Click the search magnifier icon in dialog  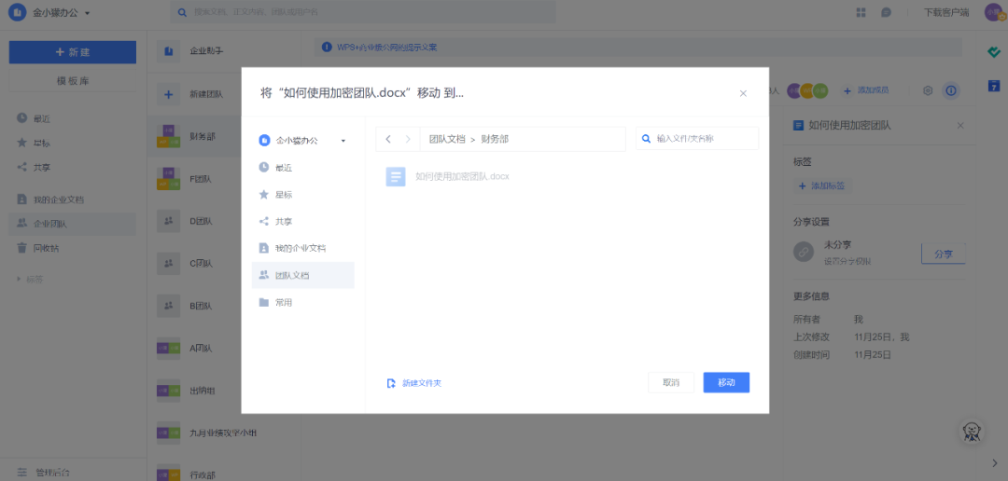coord(646,138)
